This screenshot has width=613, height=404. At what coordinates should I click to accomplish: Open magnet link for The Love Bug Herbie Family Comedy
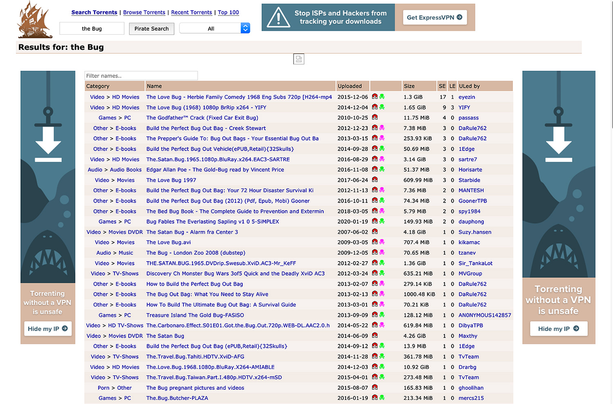[x=374, y=97]
